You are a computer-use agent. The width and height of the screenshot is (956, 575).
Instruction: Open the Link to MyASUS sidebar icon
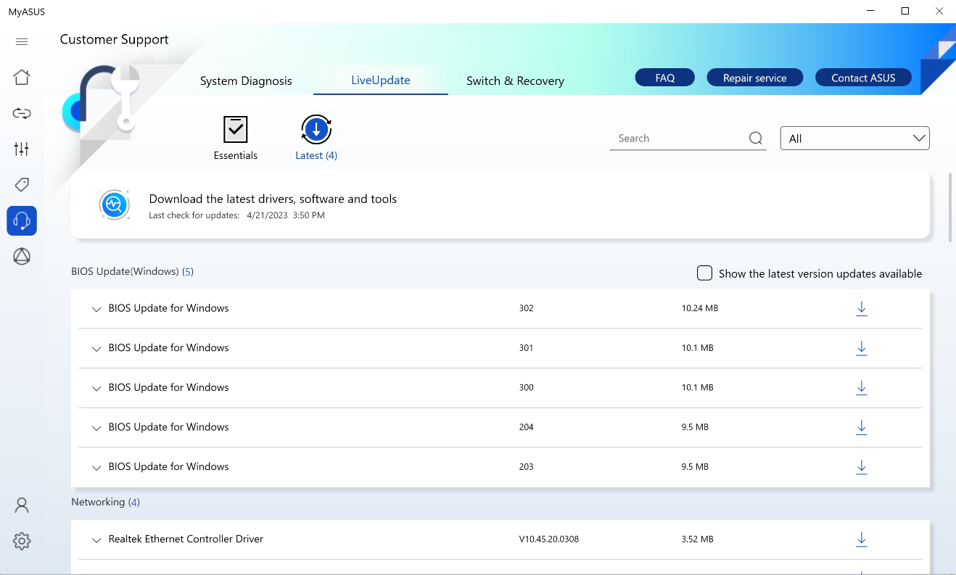pos(22,113)
